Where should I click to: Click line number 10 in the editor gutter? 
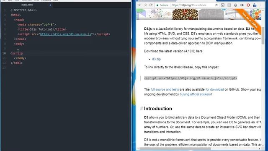tap(4, 53)
